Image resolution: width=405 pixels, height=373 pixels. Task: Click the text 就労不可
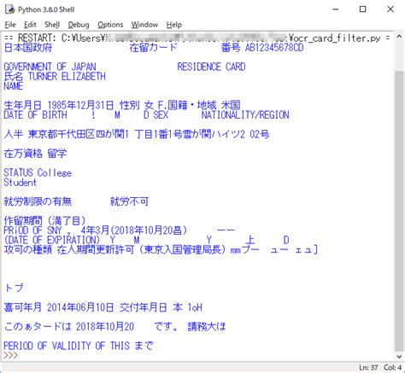(x=129, y=201)
